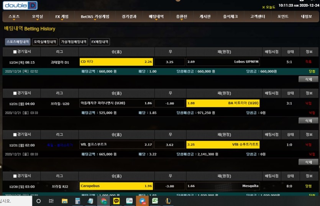Open Chrome from the taskbar
The image size is (320, 206).
tap(104, 201)
